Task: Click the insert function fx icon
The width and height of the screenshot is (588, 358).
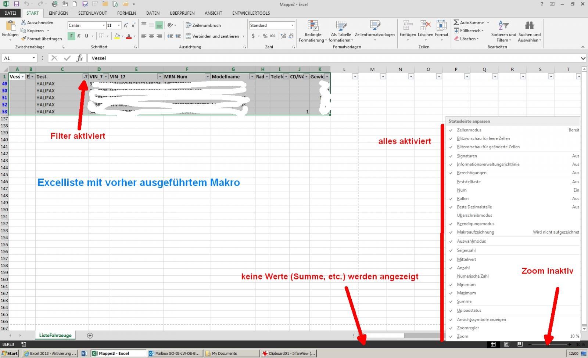Action: pos(80,58)
